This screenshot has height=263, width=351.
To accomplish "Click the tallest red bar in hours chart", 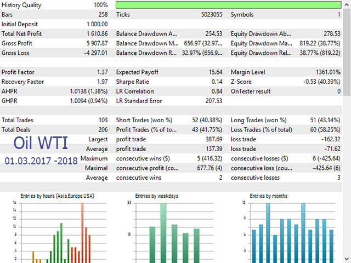I will coord(82,233).
